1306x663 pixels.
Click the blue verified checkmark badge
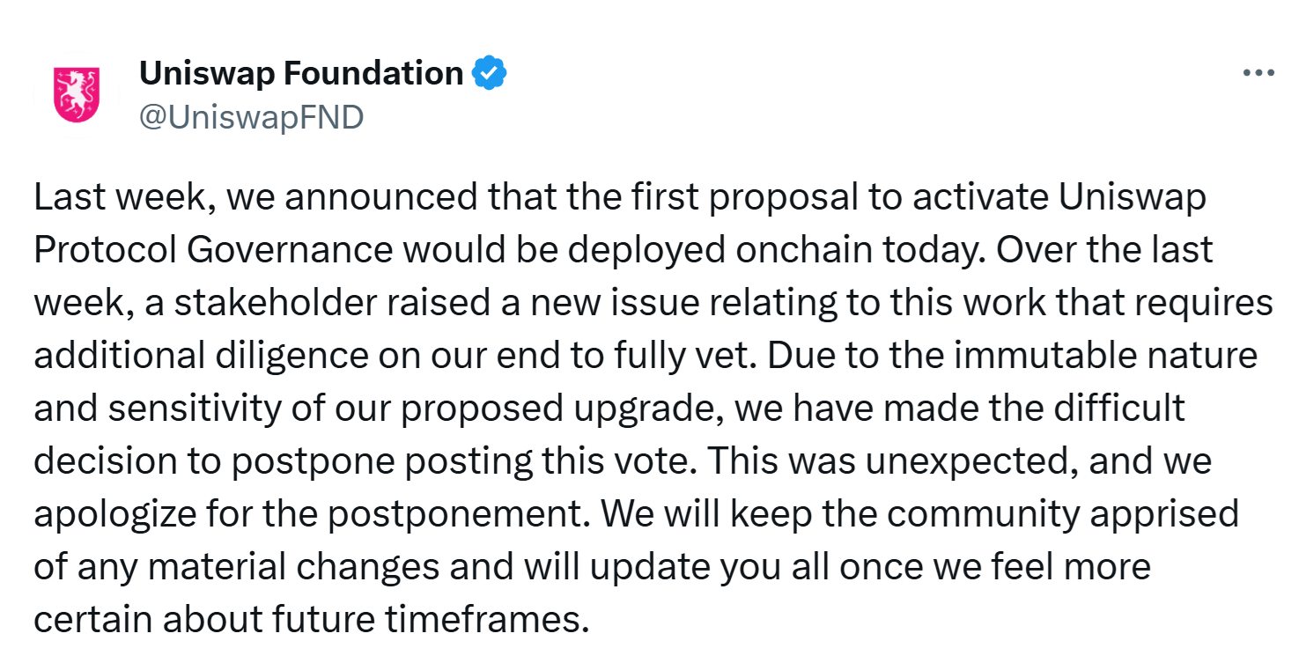point(490,74)
